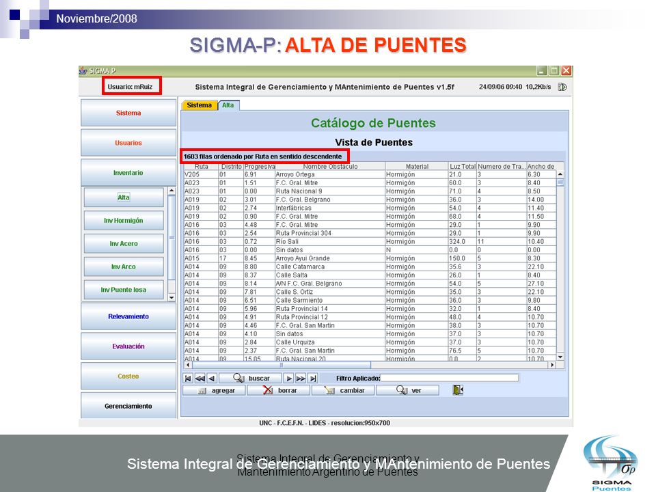Open the Relevamiento sidebar section

coord(128,316)
